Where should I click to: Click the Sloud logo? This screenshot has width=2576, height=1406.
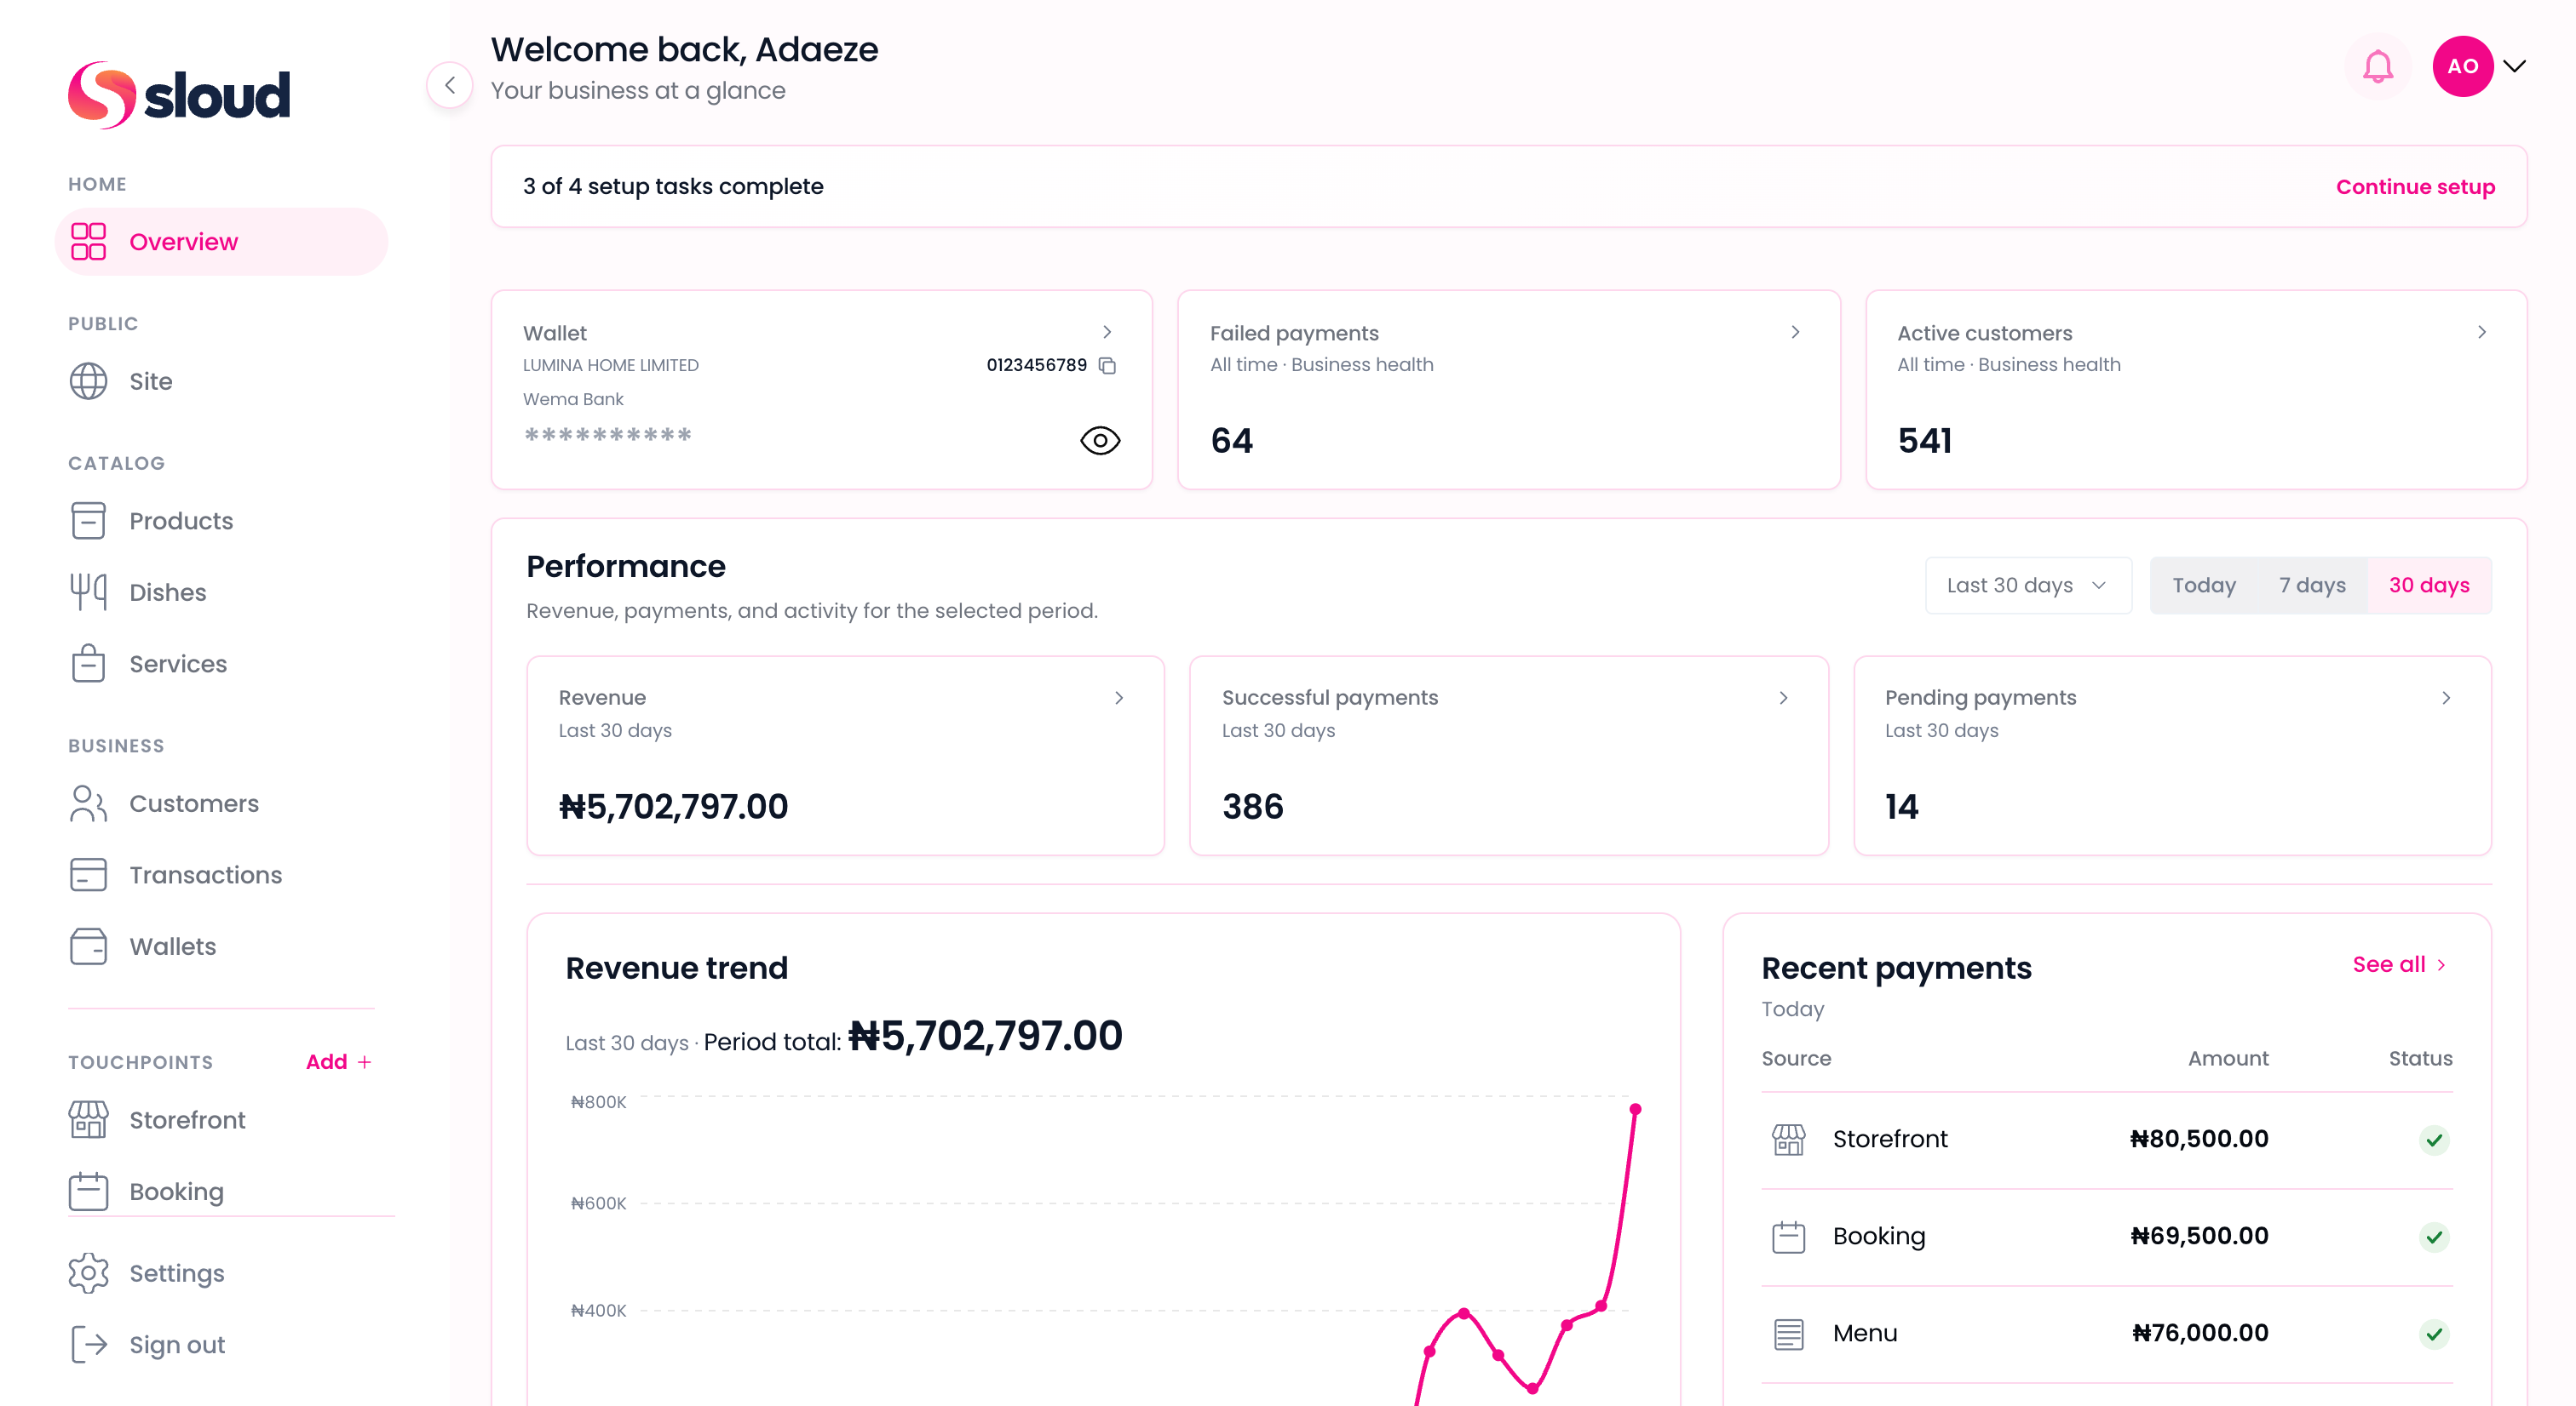[x=179, y=95]
